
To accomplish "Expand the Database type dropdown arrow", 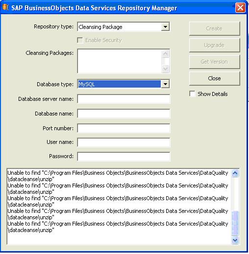I will (x=165, y=84).
